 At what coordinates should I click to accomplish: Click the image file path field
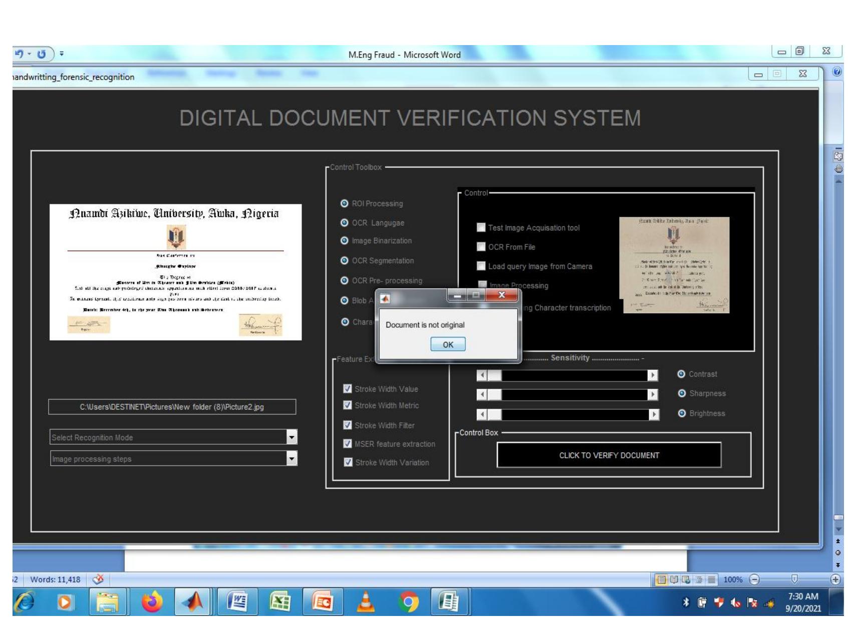[x=172, y=407]
